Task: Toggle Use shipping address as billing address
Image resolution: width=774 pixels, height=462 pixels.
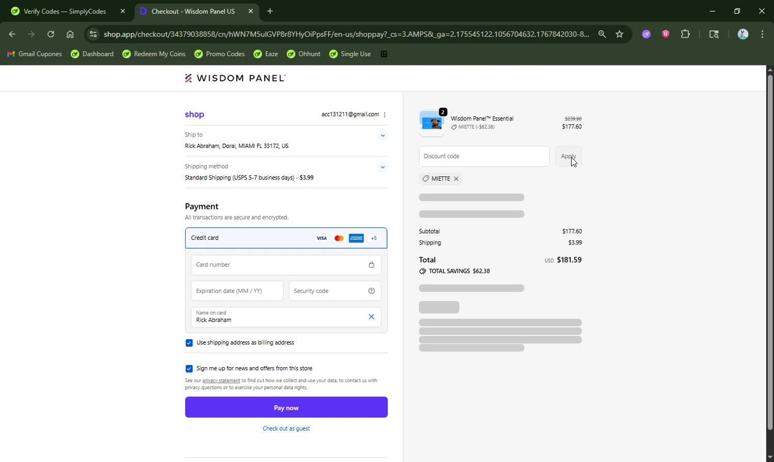Action: tap(189, 343)
